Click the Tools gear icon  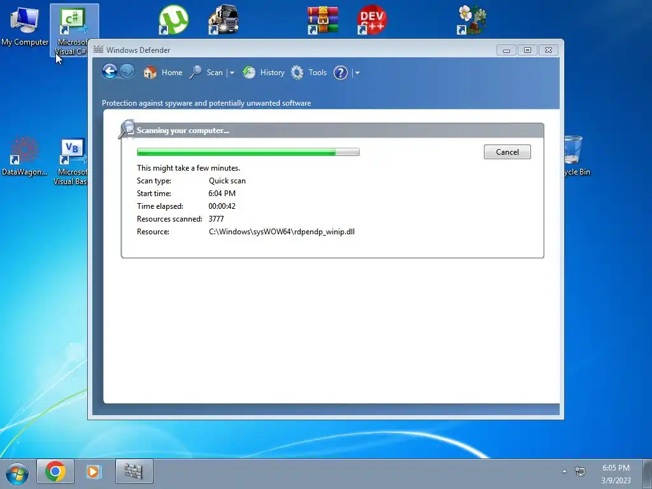pyautogui.click(x=297, y=73)
